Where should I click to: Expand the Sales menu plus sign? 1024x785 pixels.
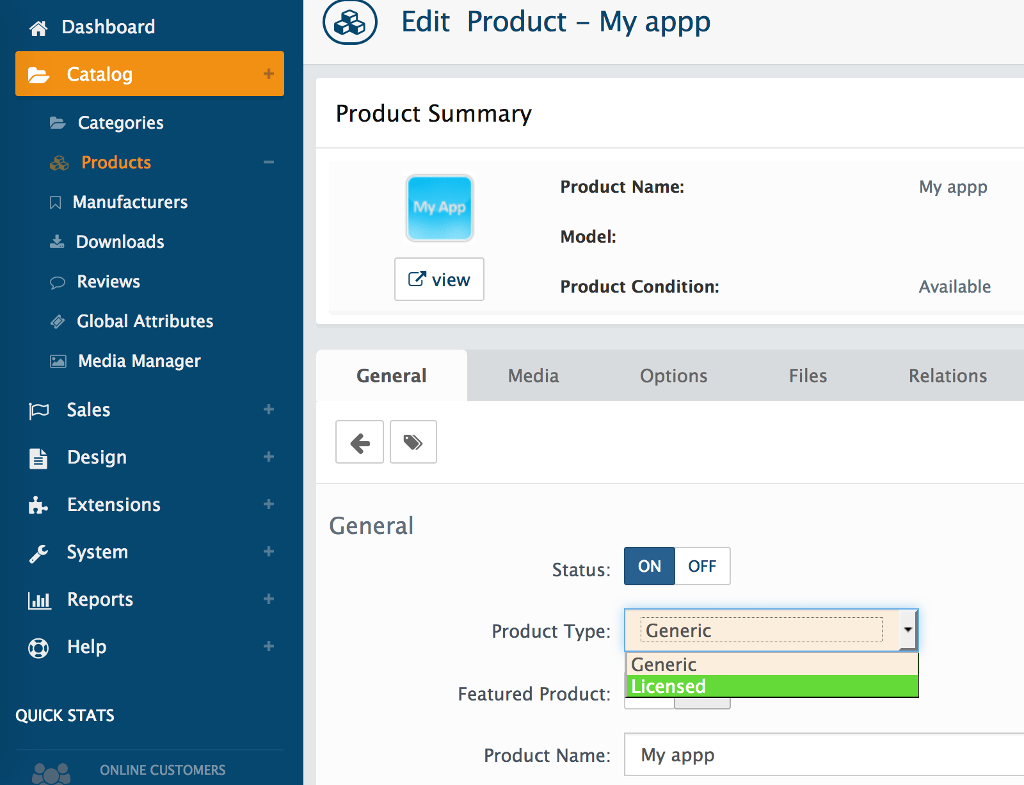click(269, 409)
